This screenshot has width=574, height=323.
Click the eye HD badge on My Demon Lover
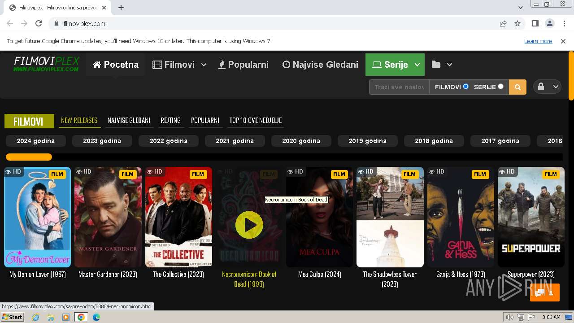click(13, 171)
